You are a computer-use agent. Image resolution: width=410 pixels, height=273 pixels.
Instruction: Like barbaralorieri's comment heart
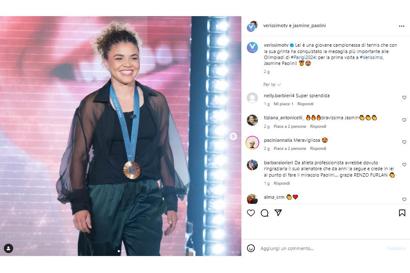tap(404, 165)
